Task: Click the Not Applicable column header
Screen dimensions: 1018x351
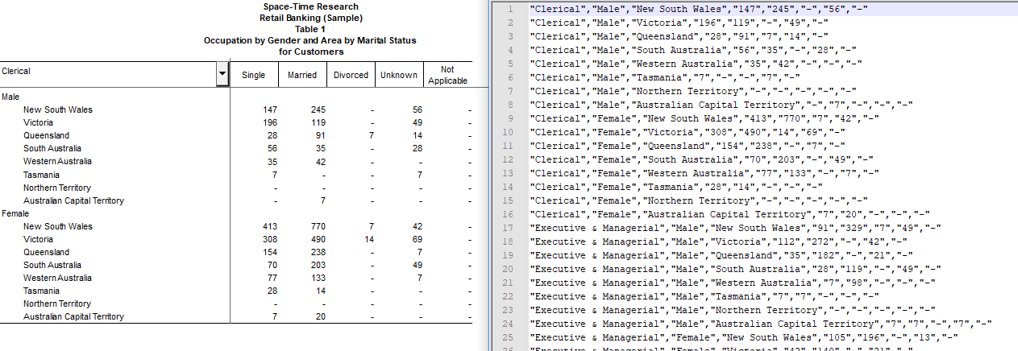Action: coord(447,76)
